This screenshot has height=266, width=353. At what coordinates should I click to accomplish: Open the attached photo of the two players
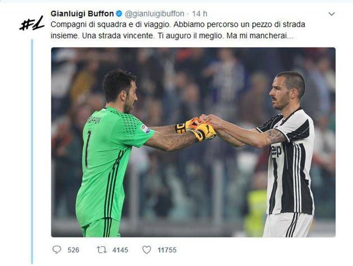[193, 142]
